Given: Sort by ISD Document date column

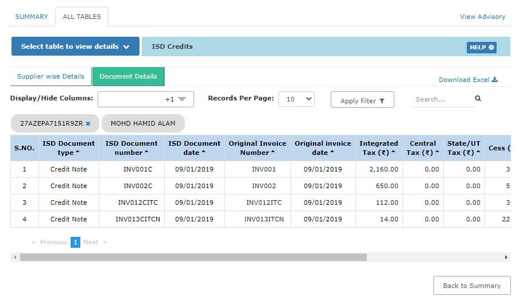Looking at the screenshot, I should point(194,148).
